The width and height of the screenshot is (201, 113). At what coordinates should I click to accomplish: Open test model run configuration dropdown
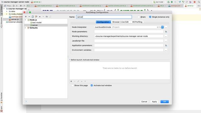159,2
